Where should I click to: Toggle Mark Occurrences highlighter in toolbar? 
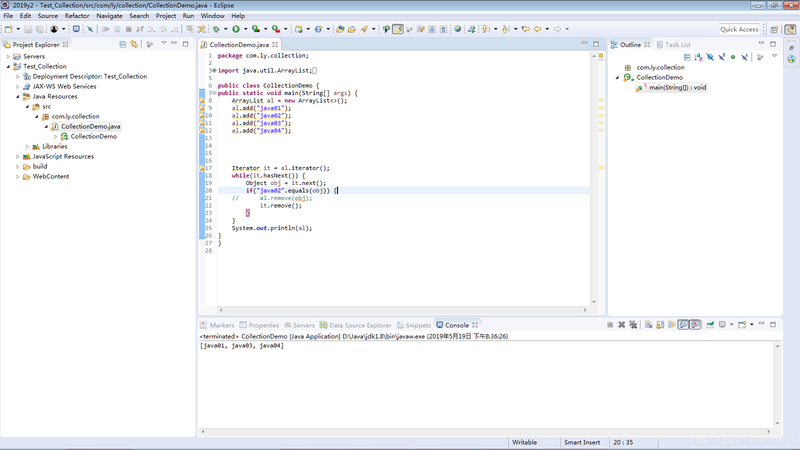tap(397, 29)
